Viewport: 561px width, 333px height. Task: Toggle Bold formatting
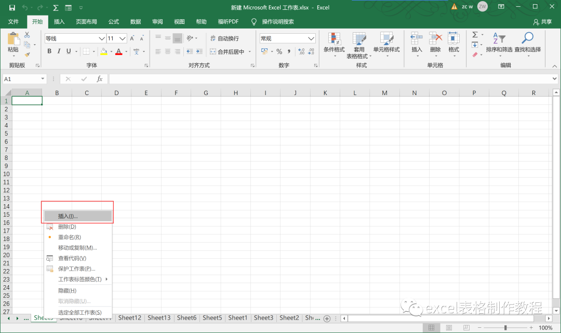click(x=49, y=51)
